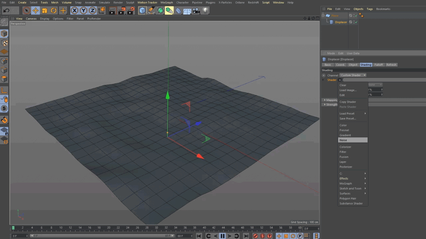Add a Camera object icon

pos(196,11)
